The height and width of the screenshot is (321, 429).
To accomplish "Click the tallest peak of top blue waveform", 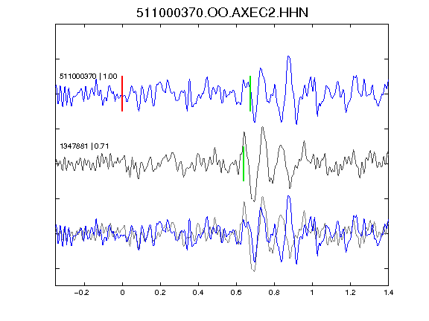I will pos(289,56).
